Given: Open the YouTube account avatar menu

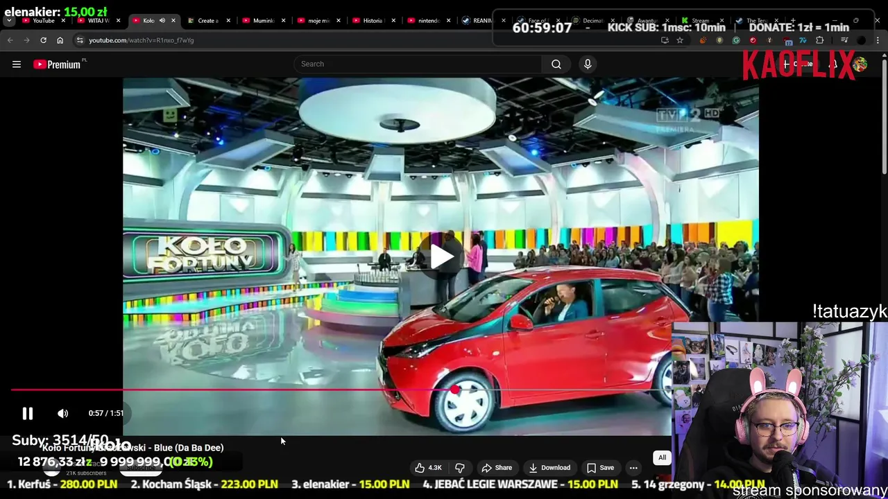Looking at the screenshot, I should [860, 64].
